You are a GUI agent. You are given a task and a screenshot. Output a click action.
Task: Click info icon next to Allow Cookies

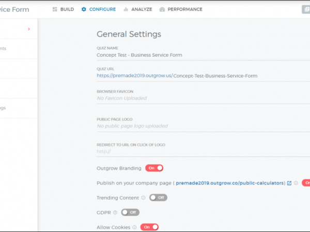tap(134, 227)
